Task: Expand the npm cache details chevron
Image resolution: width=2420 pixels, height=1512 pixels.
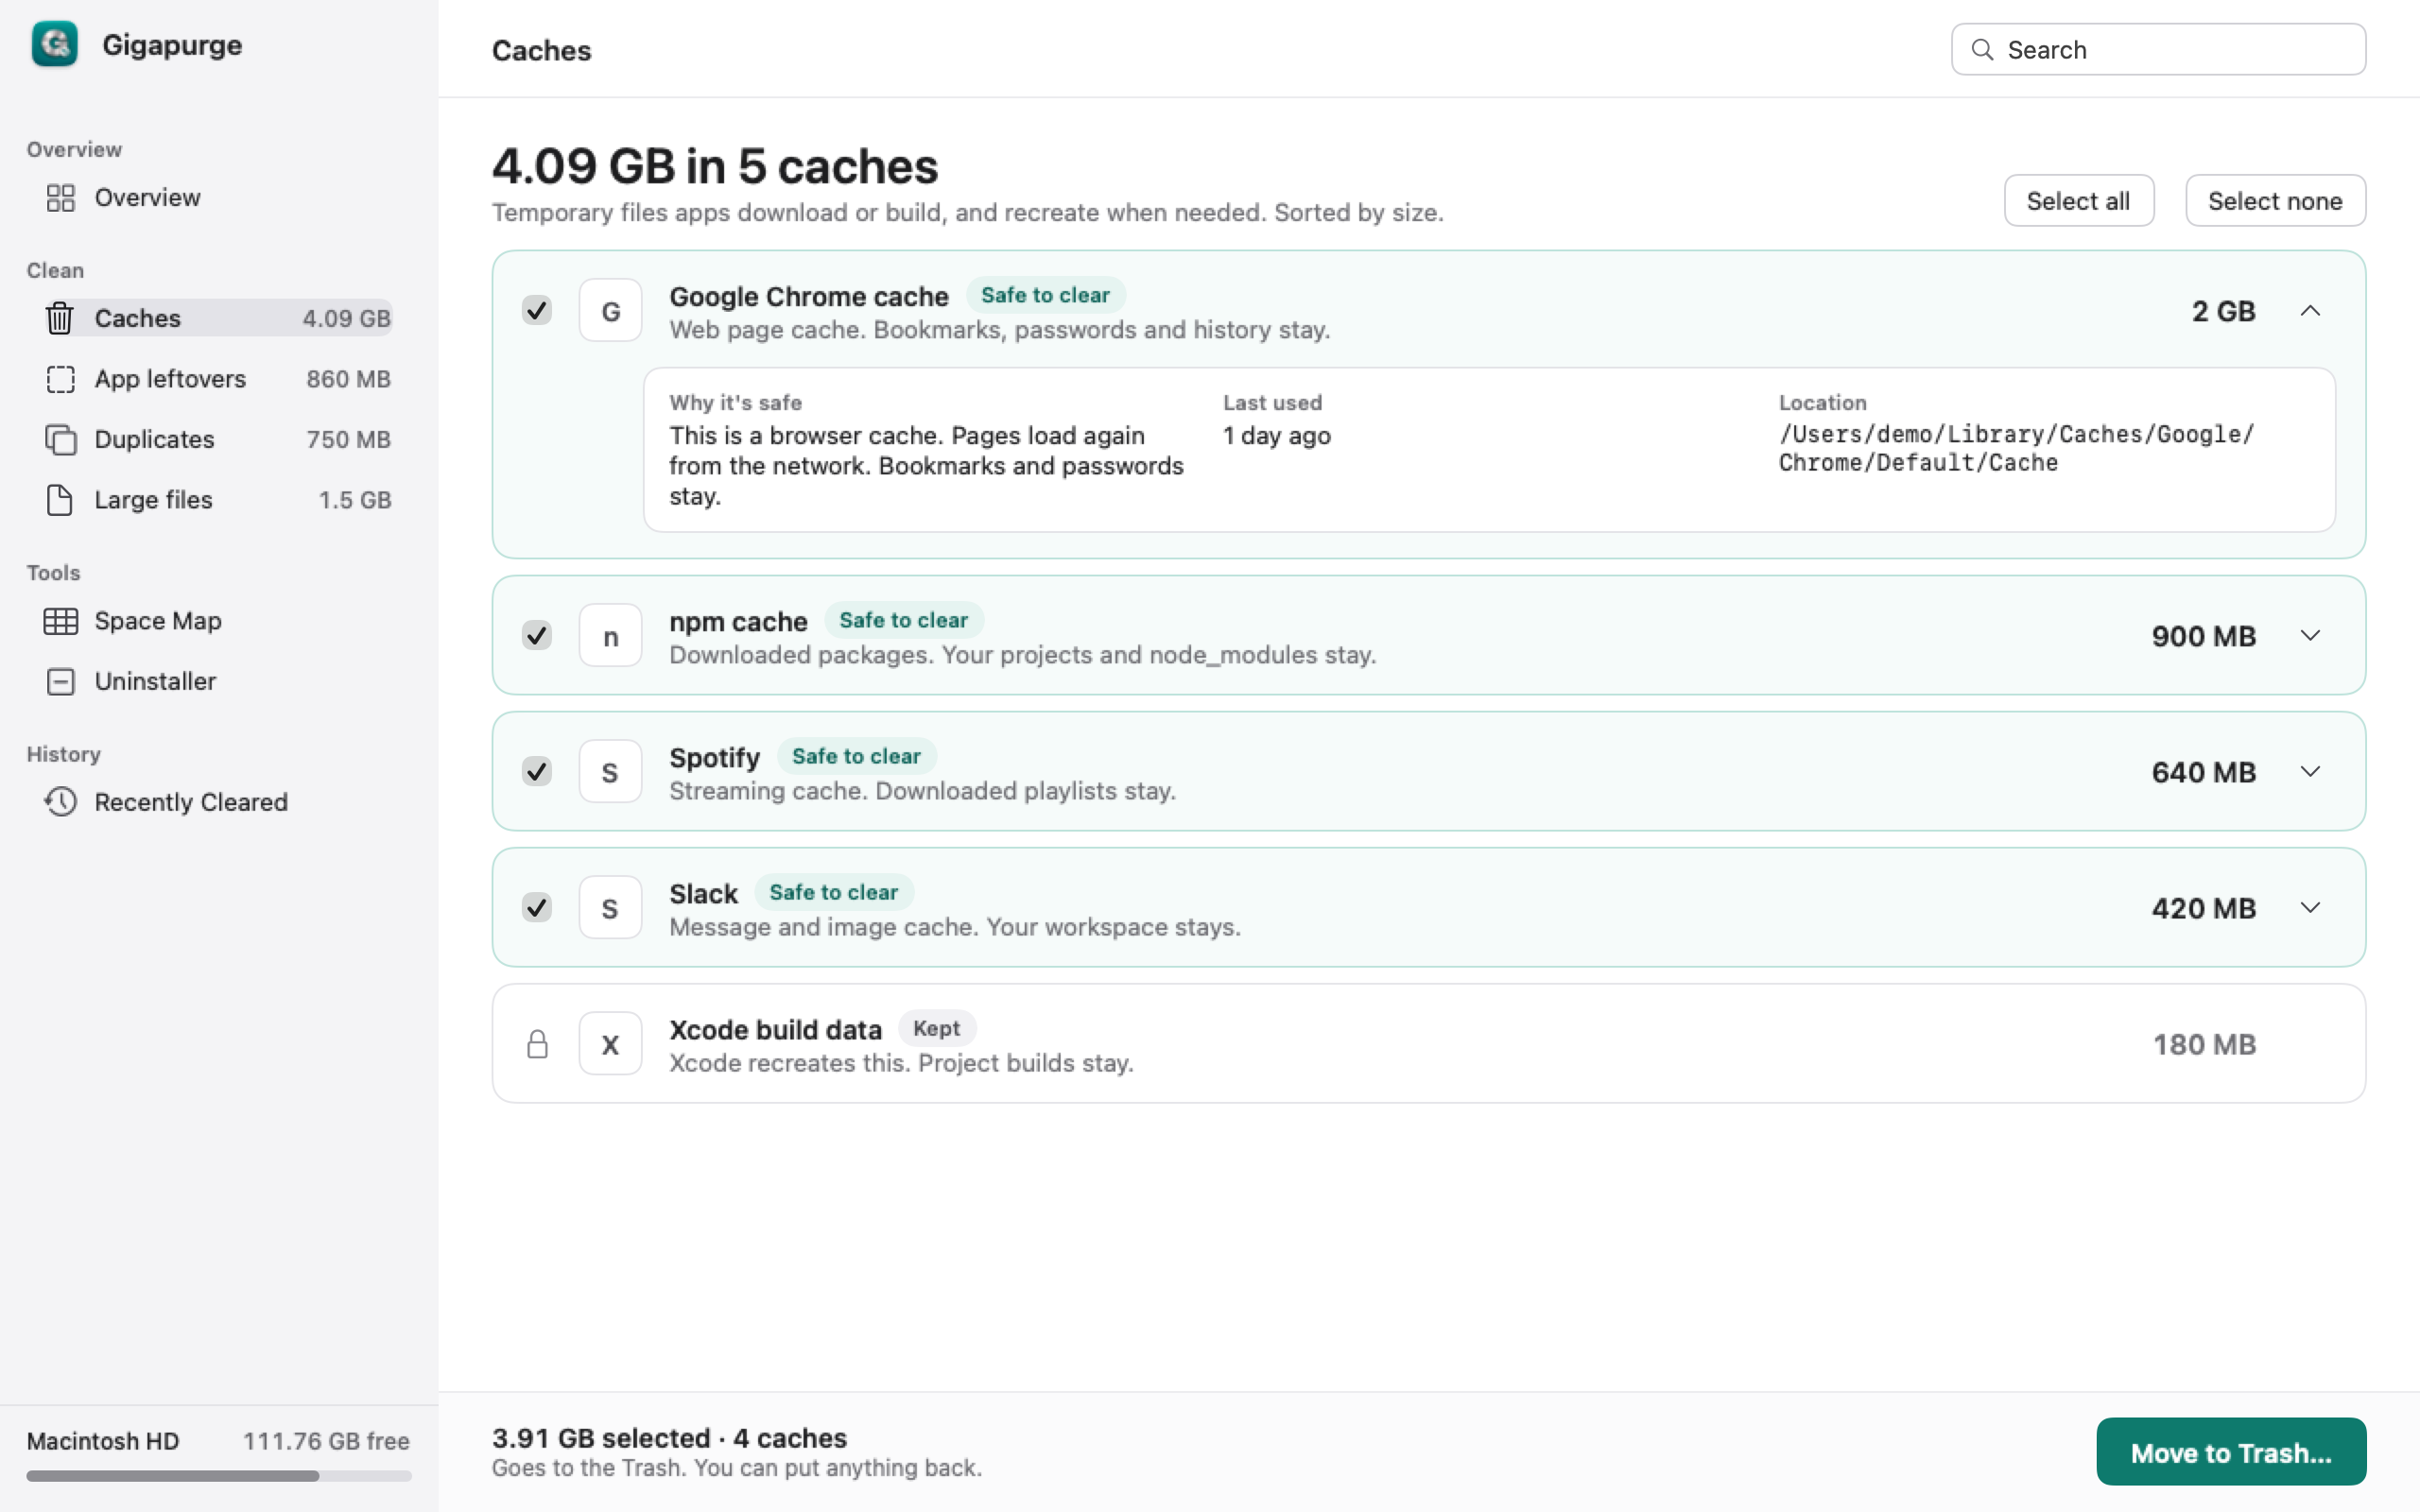Action: click(x=2310, y=636)
